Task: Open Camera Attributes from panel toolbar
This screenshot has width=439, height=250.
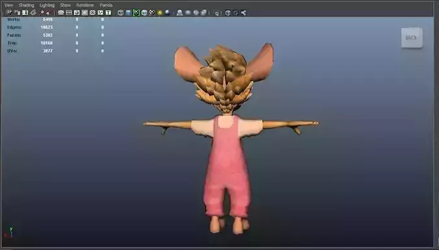Action: tap(18, 12)
